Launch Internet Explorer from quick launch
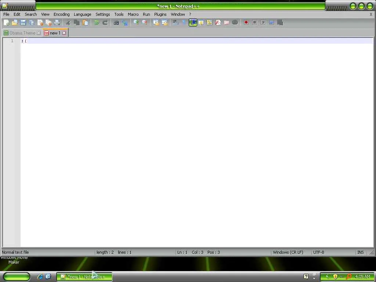Screen dimensions: 376x282 click(x=40, y=277)
